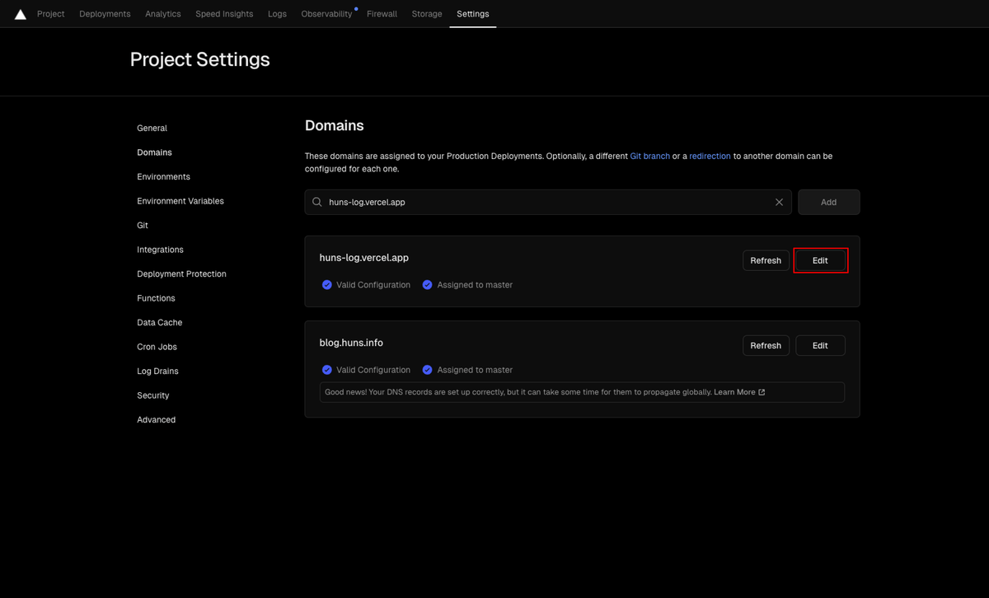
Task: Switch to the Observability tab
Action: (x=326, y=14)
